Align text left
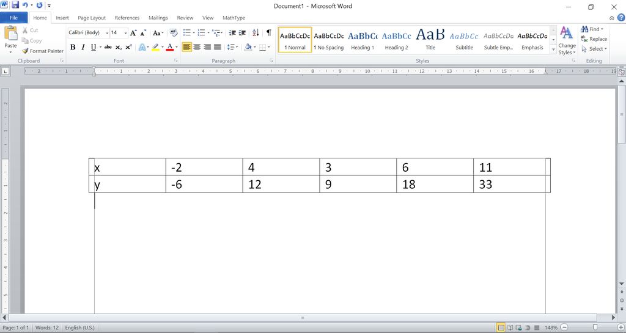 click(186, 47)
